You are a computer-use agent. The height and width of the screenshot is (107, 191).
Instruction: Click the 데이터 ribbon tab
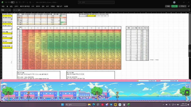[x=38, y=6]
